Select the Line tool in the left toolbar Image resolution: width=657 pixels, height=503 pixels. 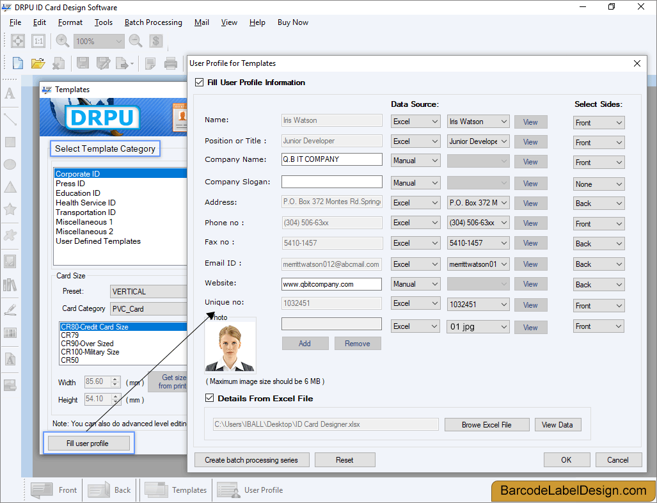(10, 120)
